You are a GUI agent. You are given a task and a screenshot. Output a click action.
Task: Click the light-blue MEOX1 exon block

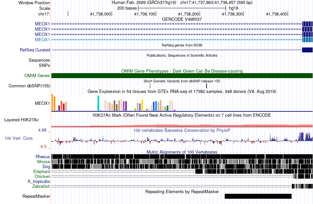tap(307, 40)
